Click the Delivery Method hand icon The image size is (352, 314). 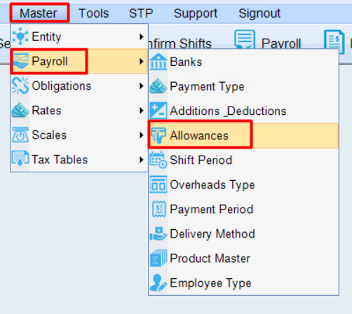click(158, 233)
